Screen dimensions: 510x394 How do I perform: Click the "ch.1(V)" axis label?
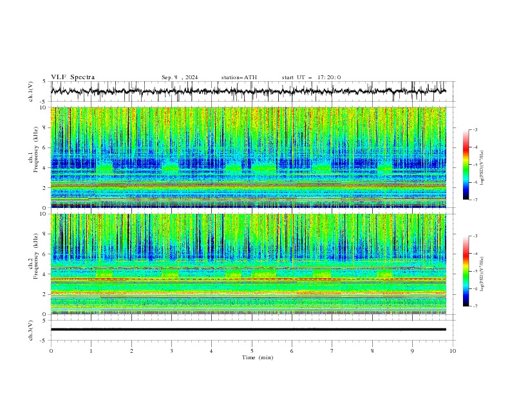[x=31, y=91]
